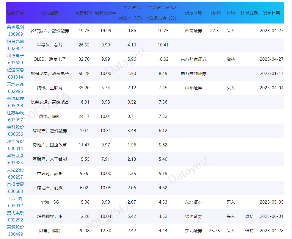
Task: Open the 华扬联众 603825 stock link
Action: 15,159
